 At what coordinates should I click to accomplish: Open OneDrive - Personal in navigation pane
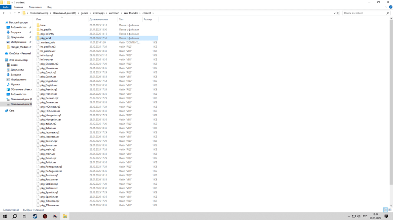(20, 53)
